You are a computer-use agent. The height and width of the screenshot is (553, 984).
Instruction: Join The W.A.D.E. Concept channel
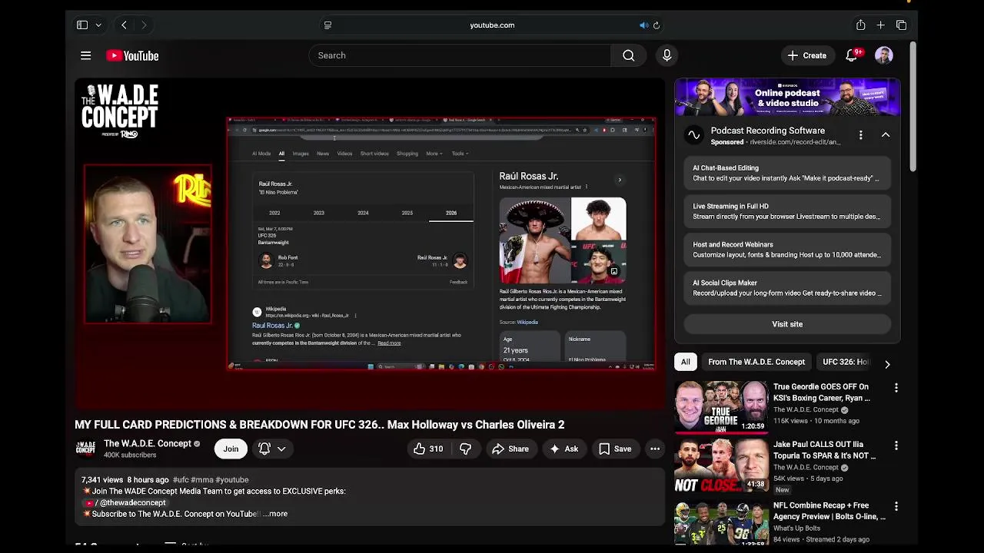(x=231, y=449)
